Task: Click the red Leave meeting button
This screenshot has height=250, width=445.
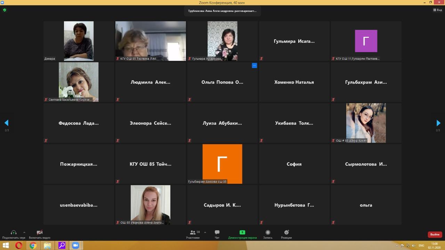Action: tap(435, 235)
